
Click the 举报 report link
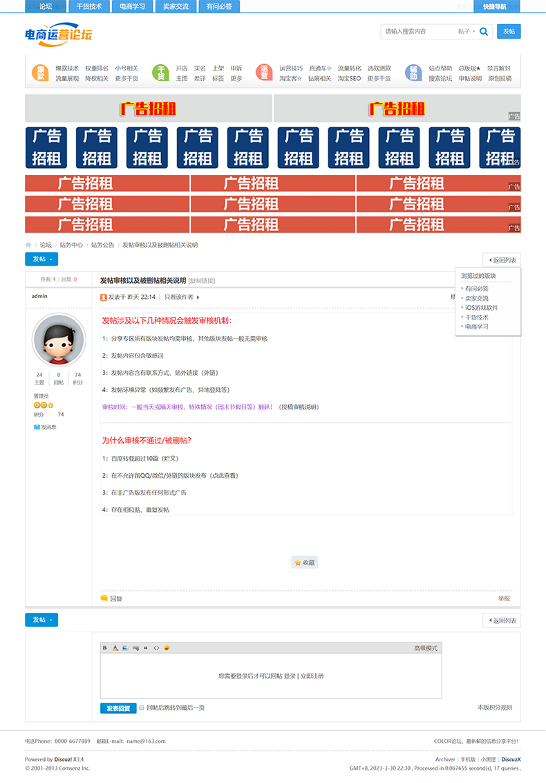(504, 598)
